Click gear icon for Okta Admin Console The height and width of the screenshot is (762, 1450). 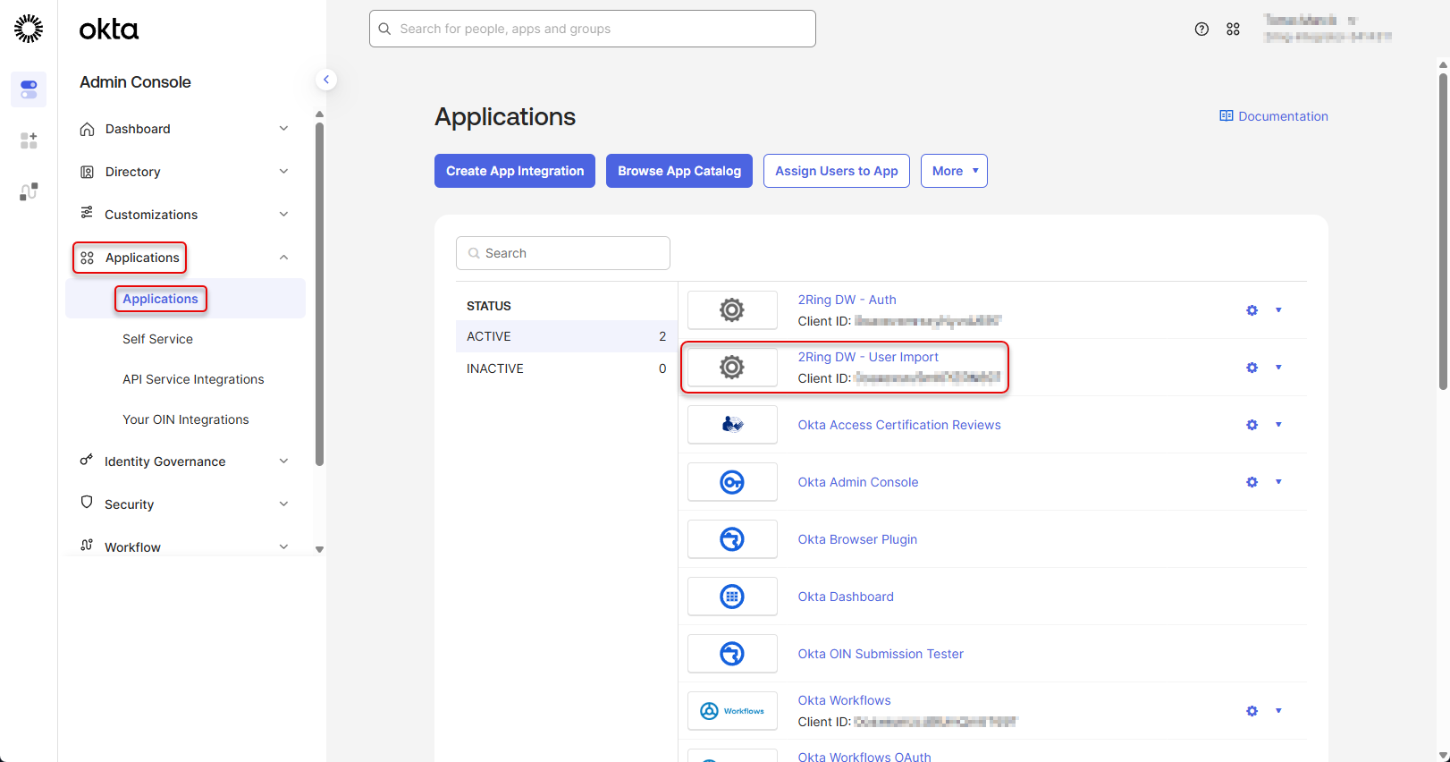[x=1252, y=482]
